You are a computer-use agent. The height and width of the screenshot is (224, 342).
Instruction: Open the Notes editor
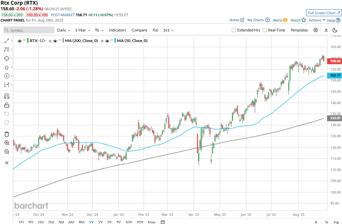(x=237, y=20)
